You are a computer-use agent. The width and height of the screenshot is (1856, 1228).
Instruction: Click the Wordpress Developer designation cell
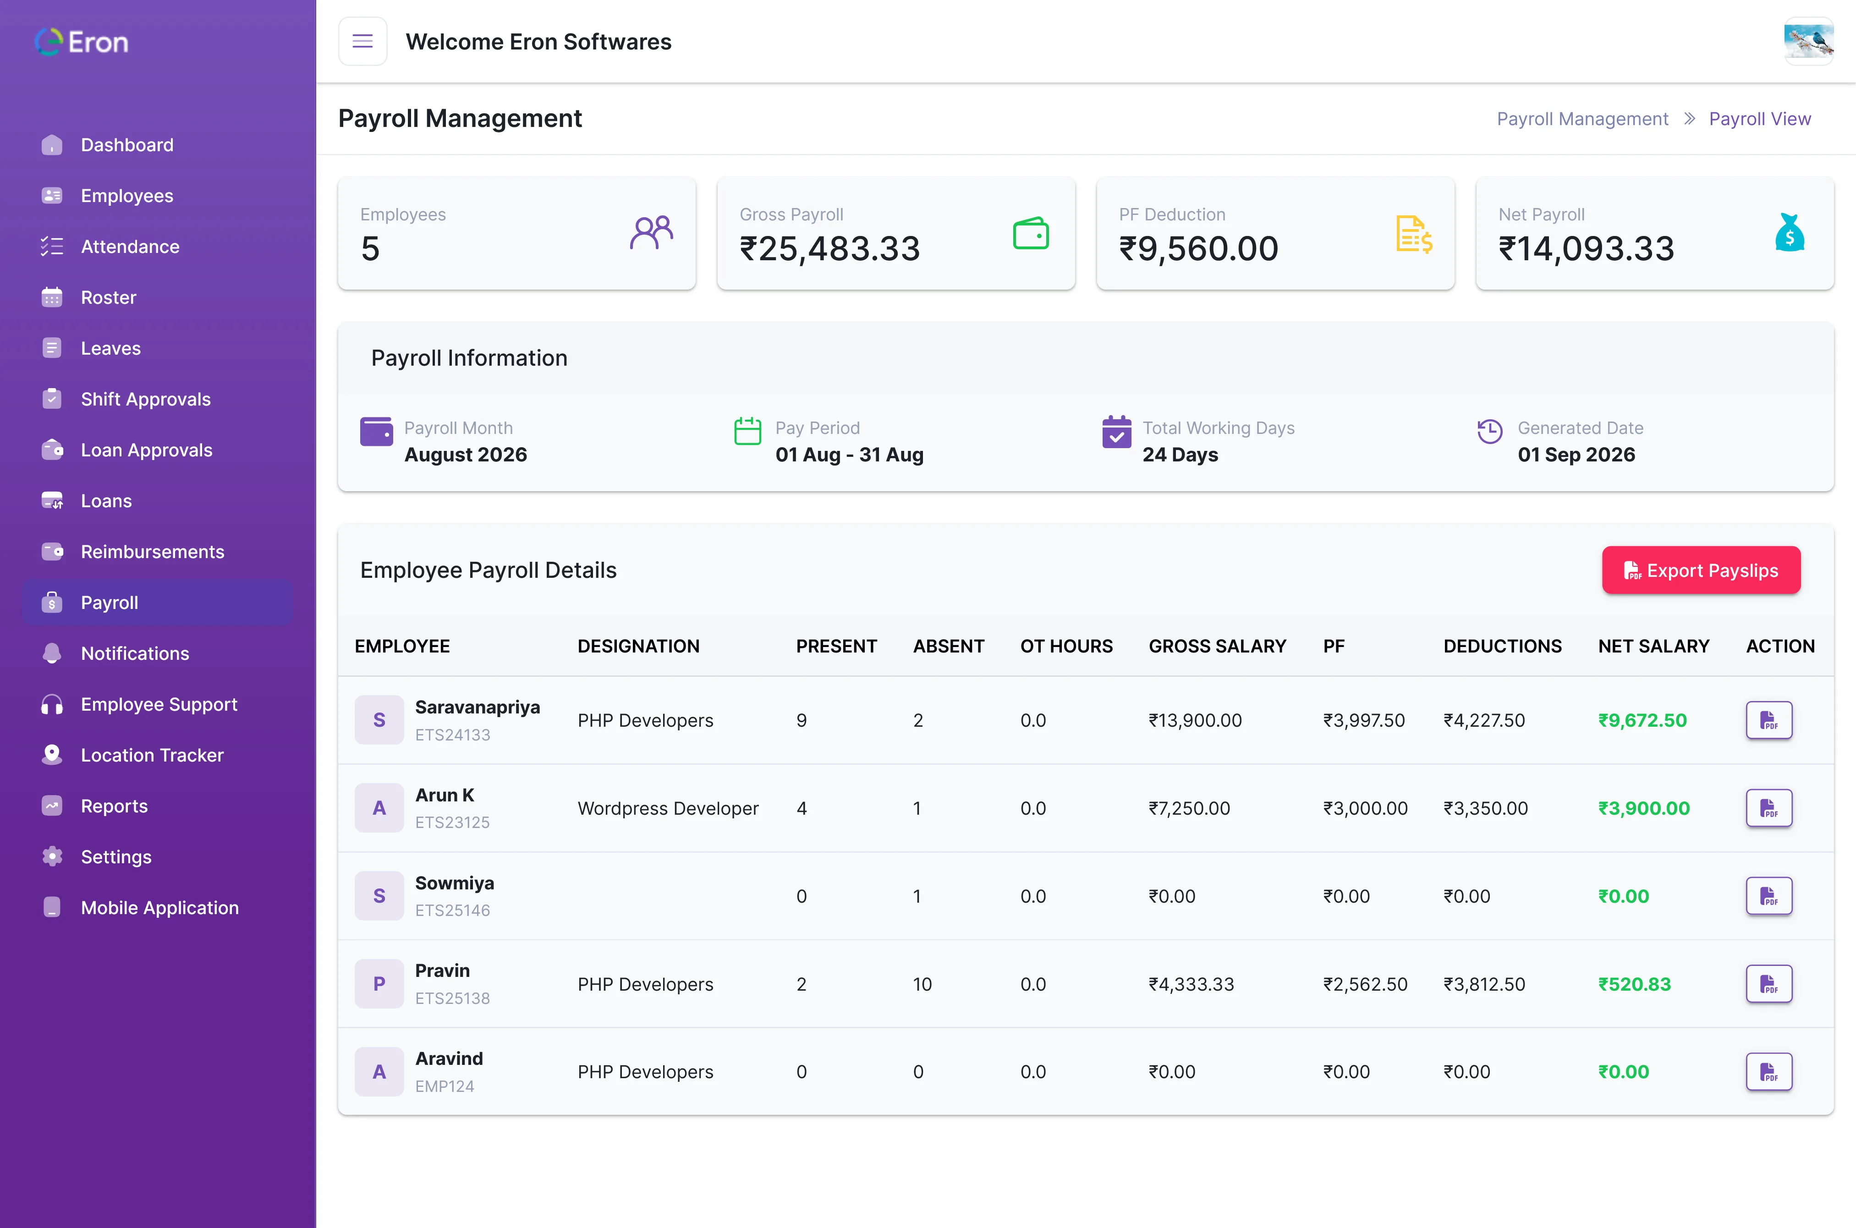[668, 808]
